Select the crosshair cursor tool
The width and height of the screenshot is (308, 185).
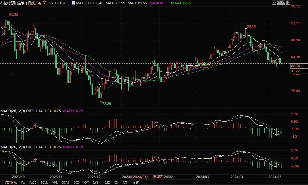[x=274, y=3]
